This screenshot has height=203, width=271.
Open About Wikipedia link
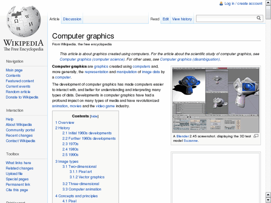pos(19,124)
